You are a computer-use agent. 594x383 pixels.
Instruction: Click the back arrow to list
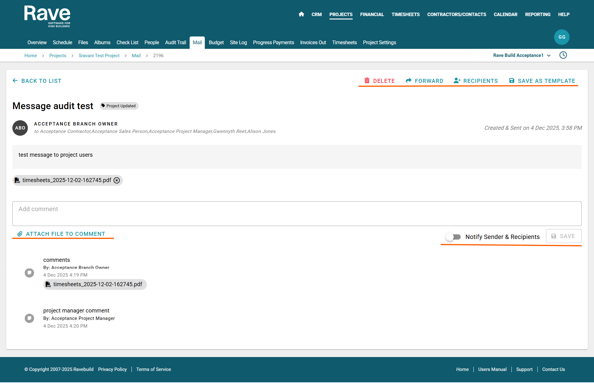point(15,81)
